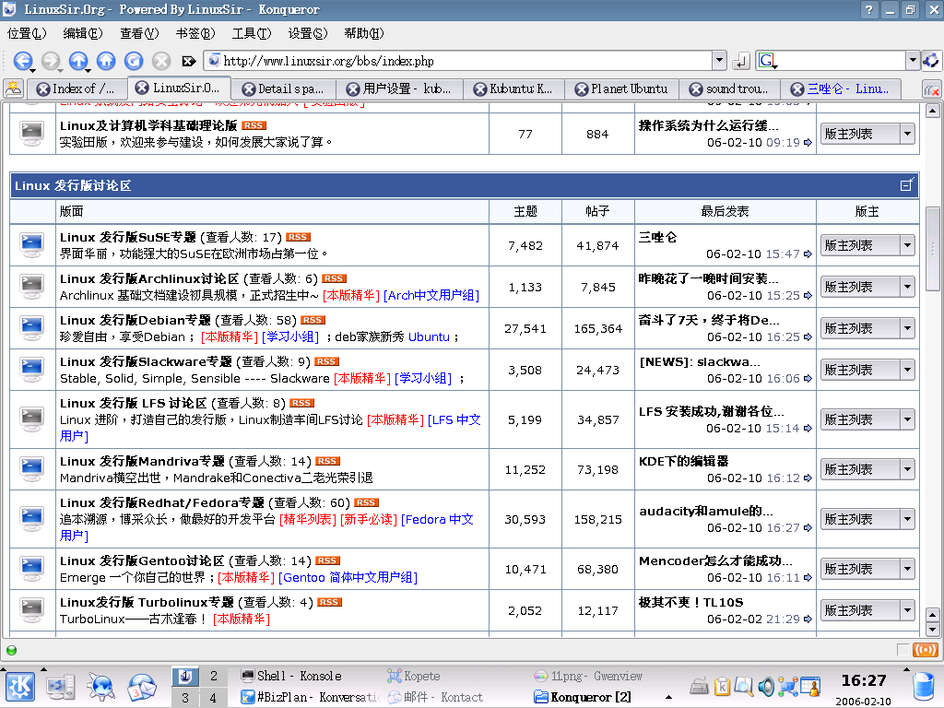Open the search bar history dropdown
944x708 pixels.
coord(913,60)
